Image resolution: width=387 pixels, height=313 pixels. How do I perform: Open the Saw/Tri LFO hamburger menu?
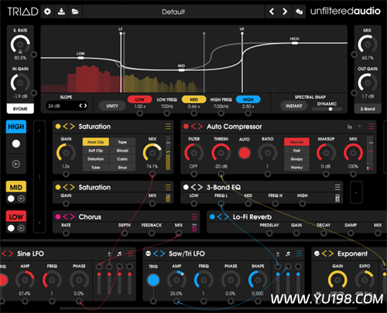[x=299, y=253]
